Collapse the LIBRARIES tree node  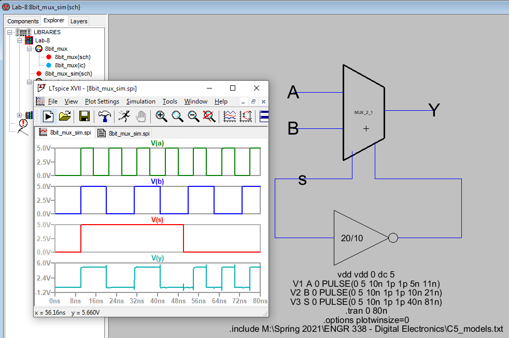[x=10, y=32]
